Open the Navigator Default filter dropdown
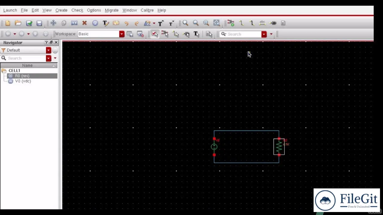This screenshot has height=215, width=383. coord(48,50)
